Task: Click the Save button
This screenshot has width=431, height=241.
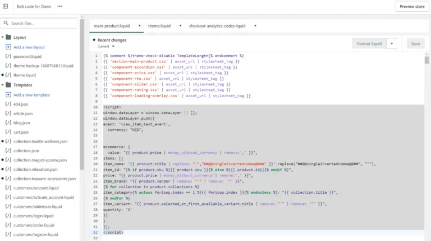Action: (415, 44)
